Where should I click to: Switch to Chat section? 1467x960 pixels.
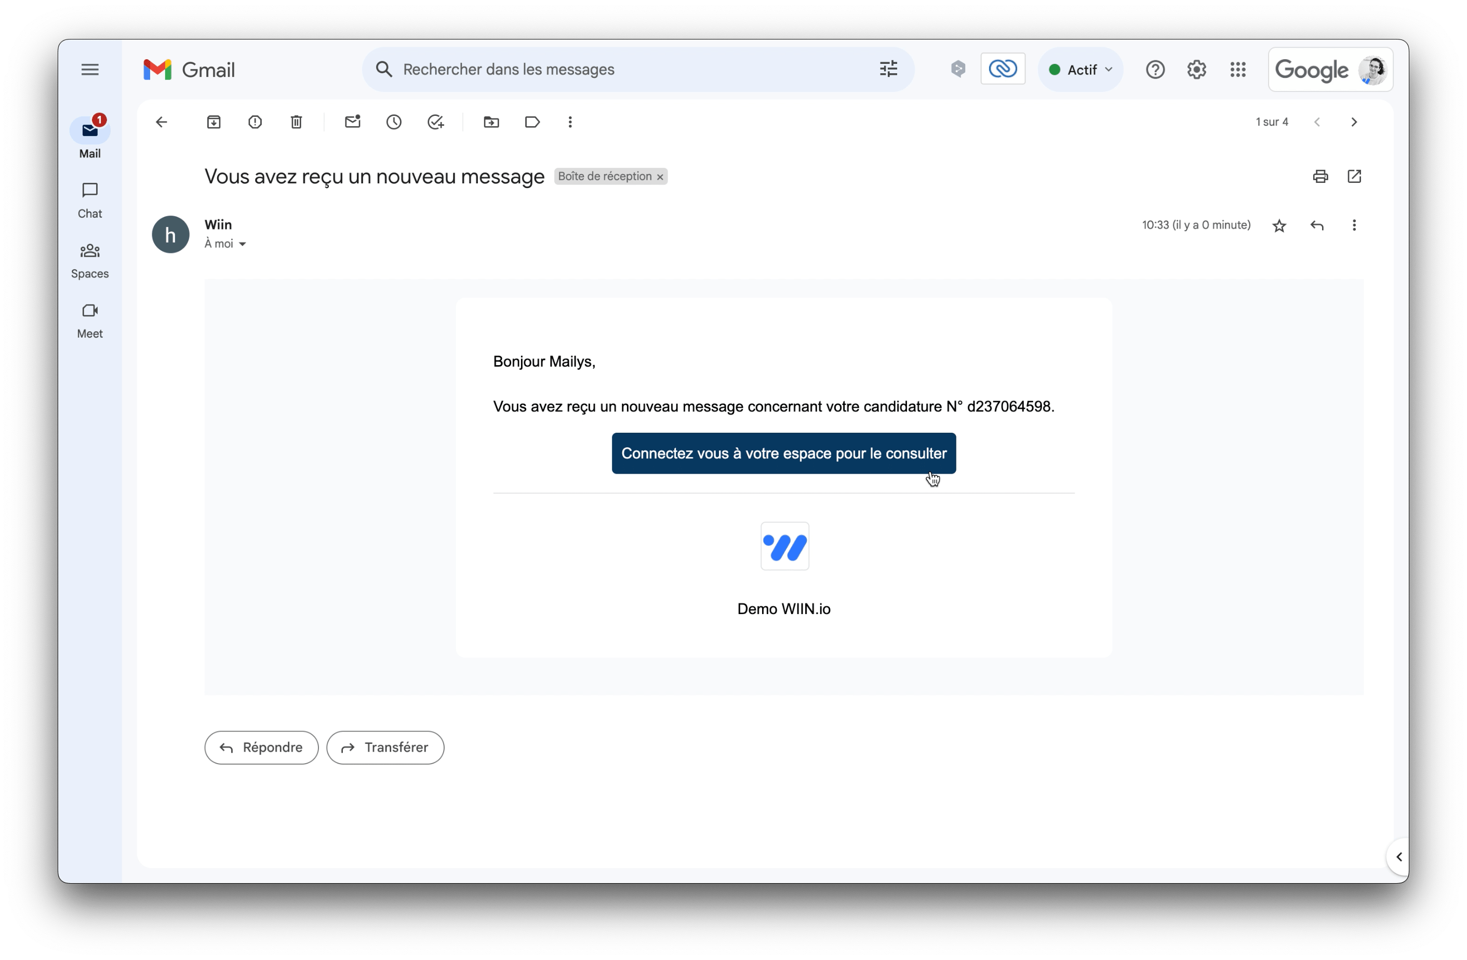[x=90, y=201]
